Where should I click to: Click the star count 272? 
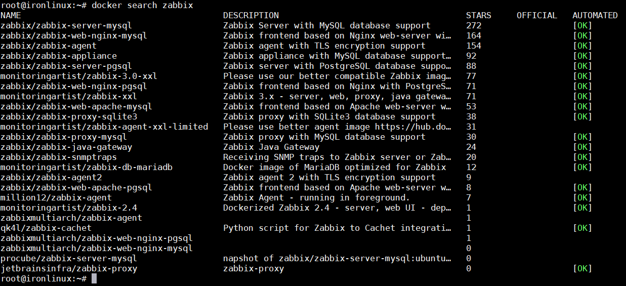click(474, 25)
